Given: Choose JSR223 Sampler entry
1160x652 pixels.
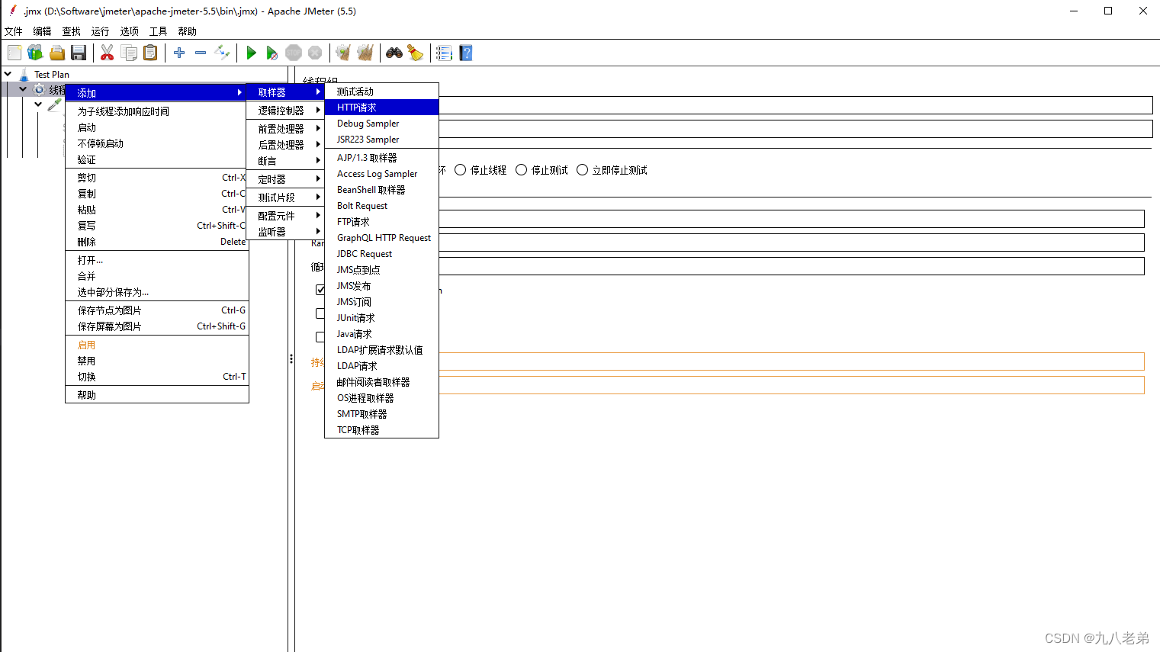Looking at the screenshot, I should pos(381,140).
